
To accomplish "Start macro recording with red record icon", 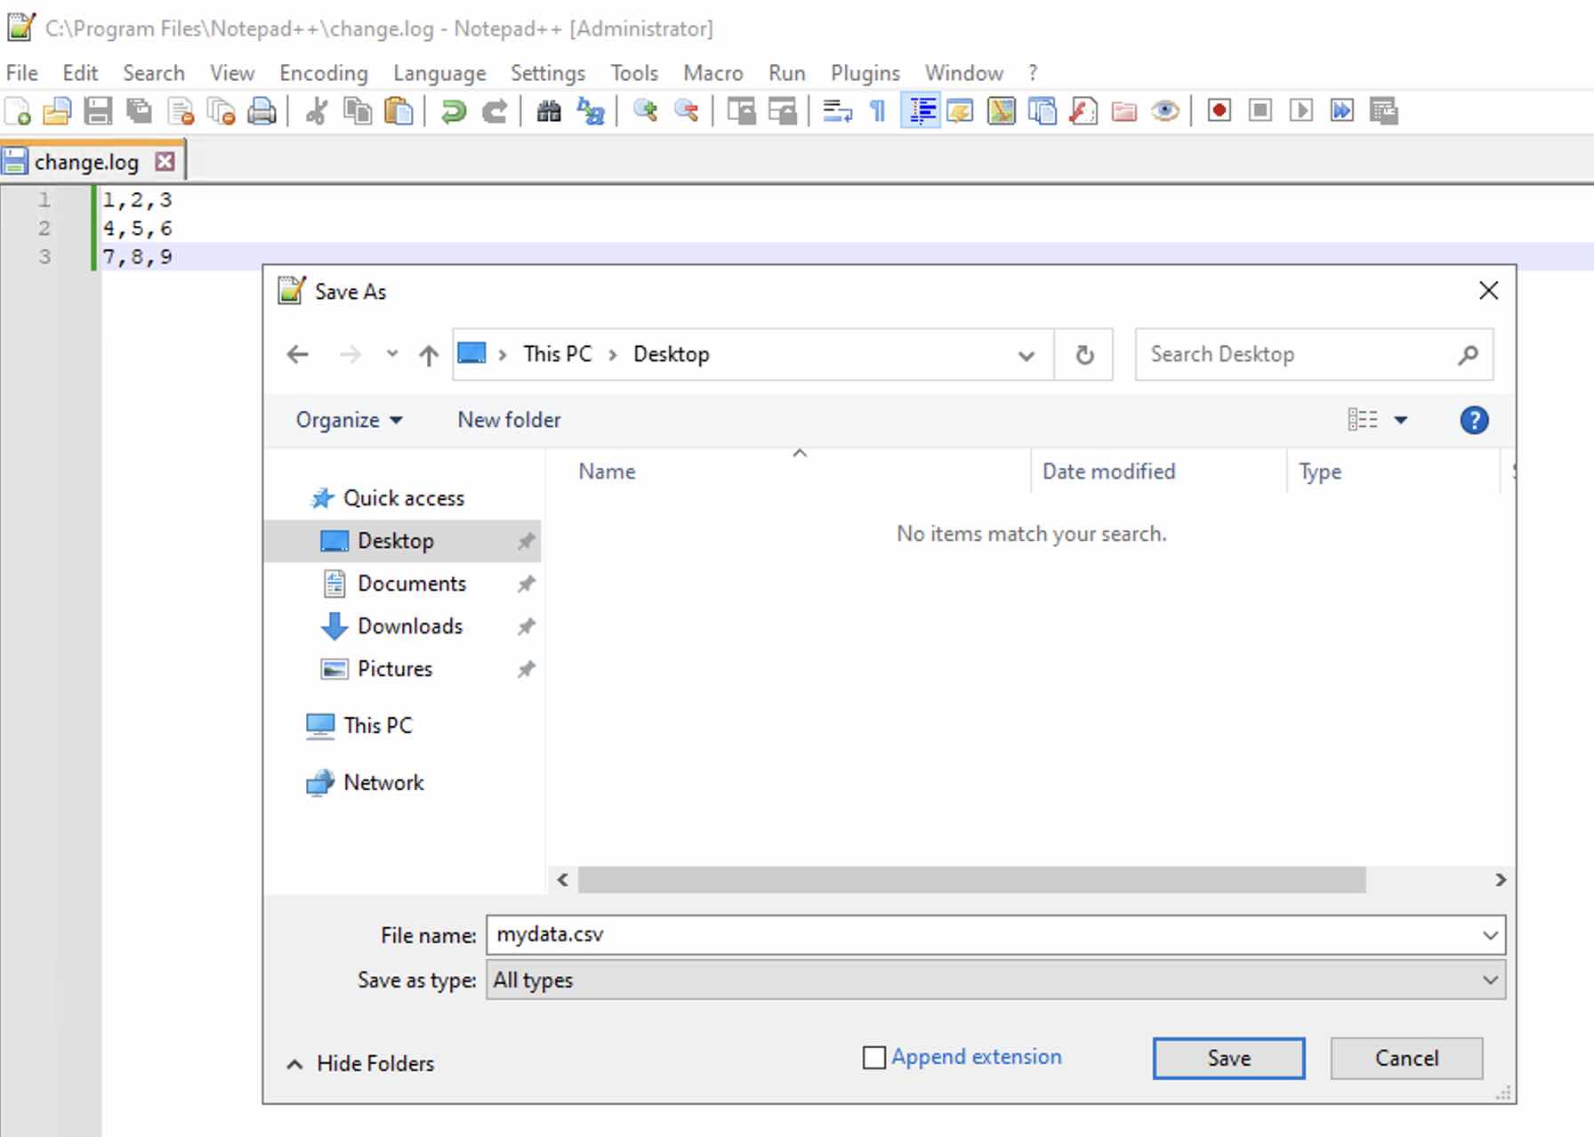I will [1219, 111].
